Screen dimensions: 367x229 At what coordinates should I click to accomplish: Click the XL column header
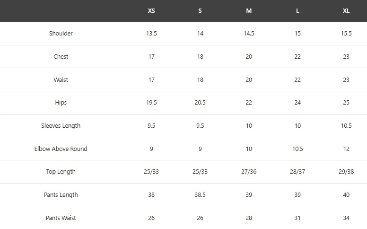click(x=346, y=11)
